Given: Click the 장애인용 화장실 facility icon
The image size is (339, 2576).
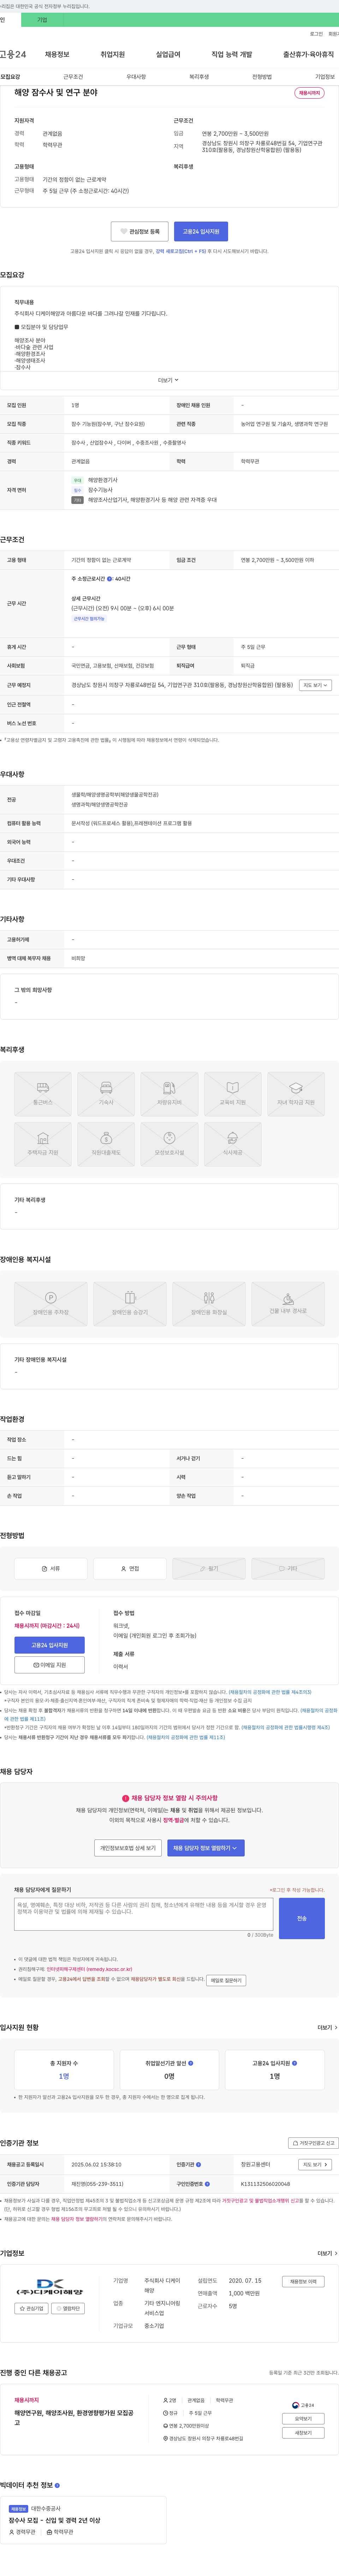Looking at the screenshot, I should [x=209, y=1304].
